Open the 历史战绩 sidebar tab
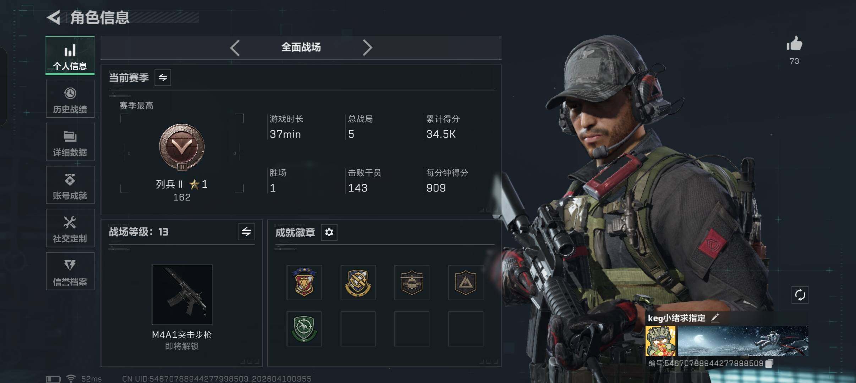Image resolution: width=856 pixels, height=383 pixels. pyautogui.click(x=70, y=99)
